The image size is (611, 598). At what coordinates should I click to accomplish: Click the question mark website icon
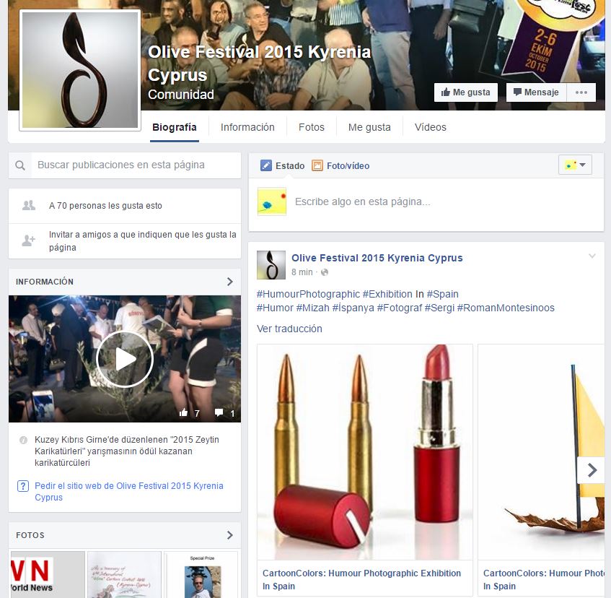(23, 486)
